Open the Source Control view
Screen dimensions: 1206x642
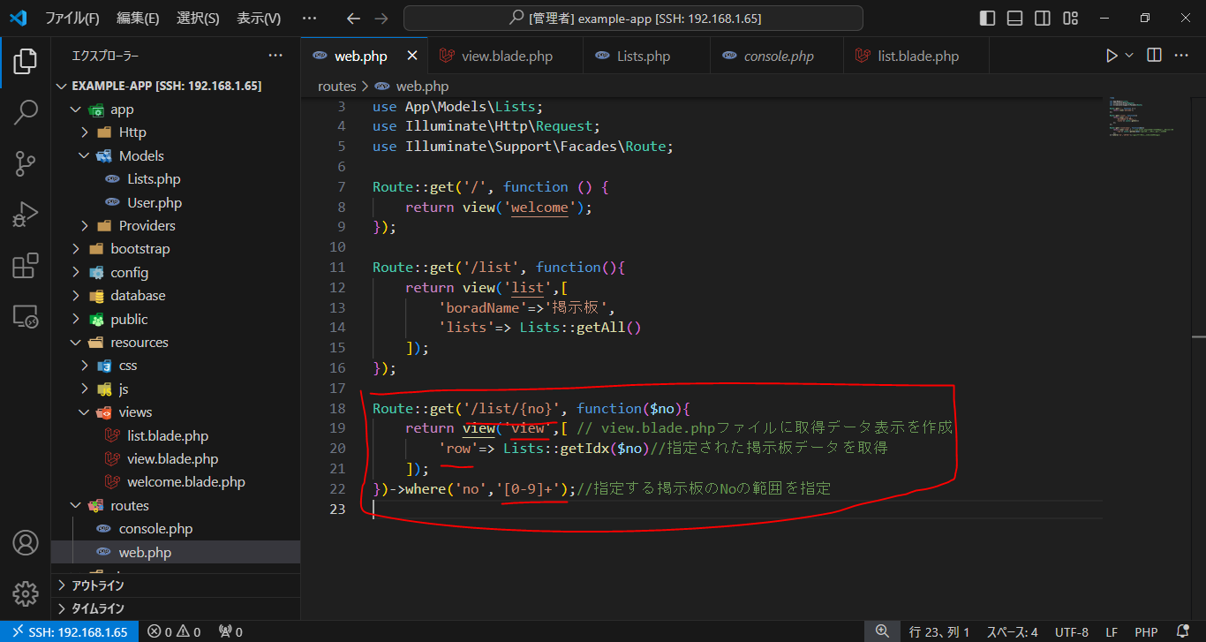coord(26,163)
